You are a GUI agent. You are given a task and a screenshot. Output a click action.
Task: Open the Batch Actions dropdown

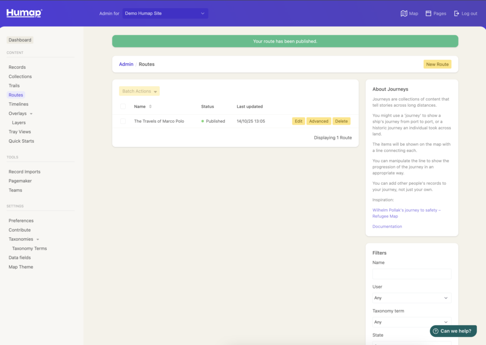tap(139, 91)
